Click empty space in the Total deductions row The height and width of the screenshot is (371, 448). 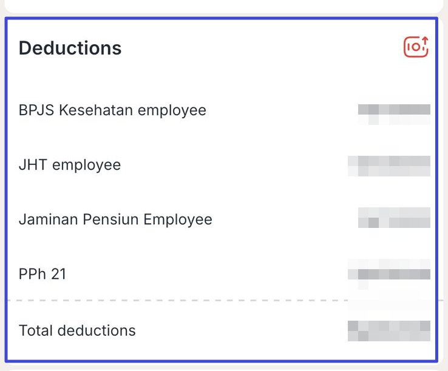(x=242, y=330)
